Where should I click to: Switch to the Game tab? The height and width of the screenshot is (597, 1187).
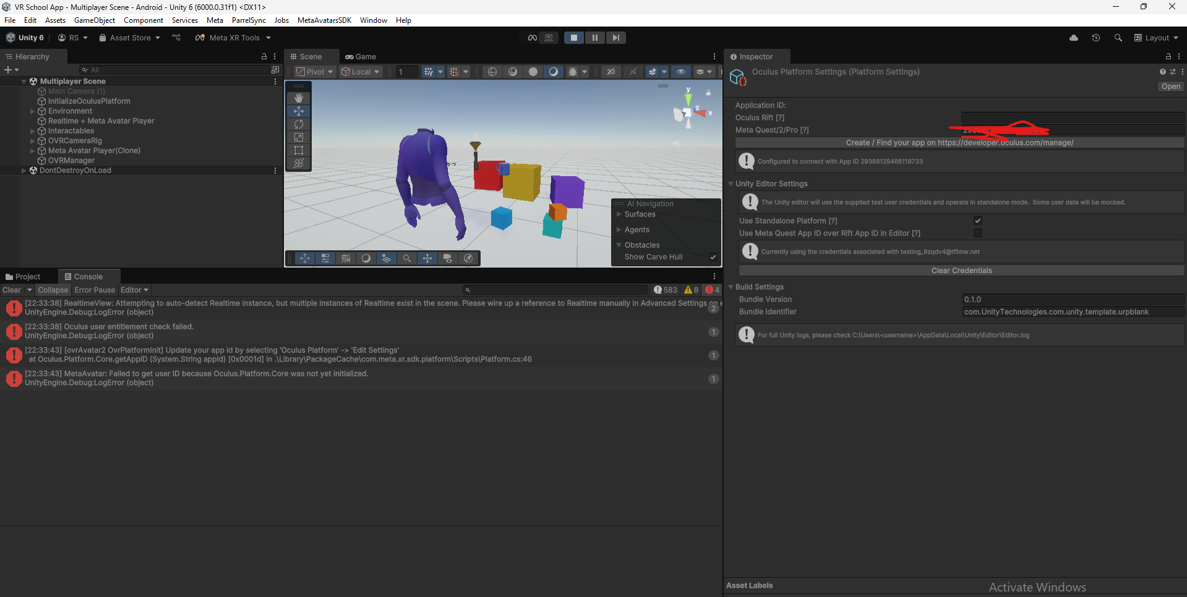click(361, 56)
